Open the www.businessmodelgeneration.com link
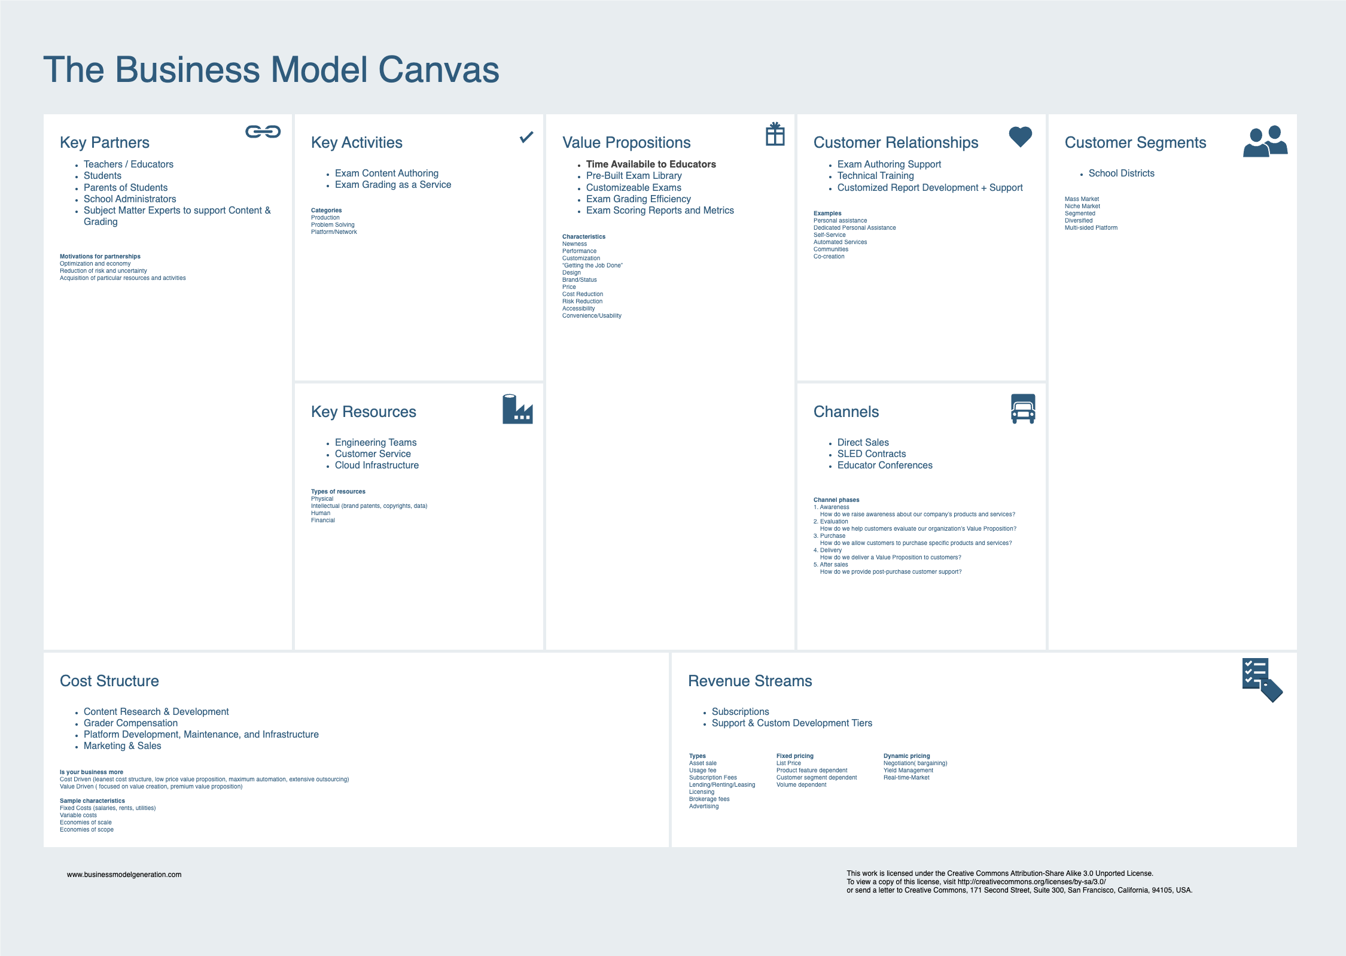Viewport: 1346px width, 956px height. (x=124, y=873)
